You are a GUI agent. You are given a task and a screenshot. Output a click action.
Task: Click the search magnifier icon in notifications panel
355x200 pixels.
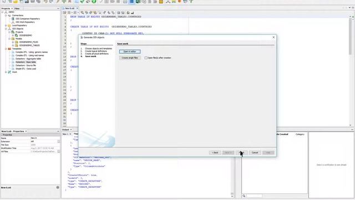244,196
